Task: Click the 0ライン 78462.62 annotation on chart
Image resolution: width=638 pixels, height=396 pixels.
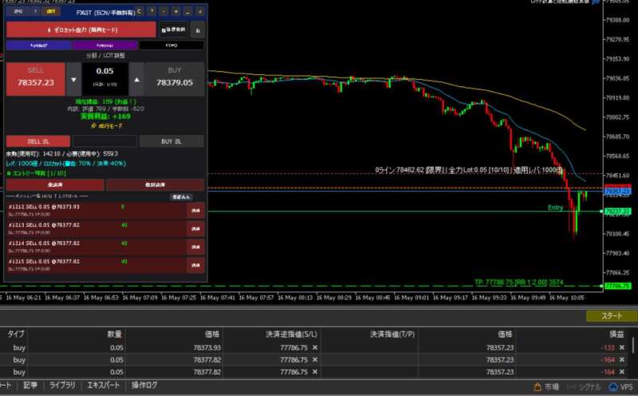Action: [468, 170]
